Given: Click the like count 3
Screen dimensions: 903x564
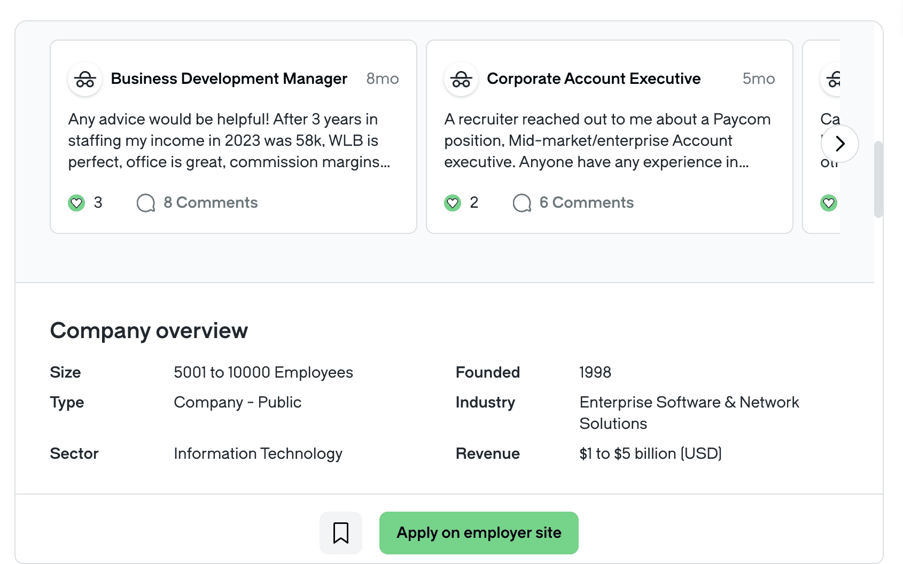Looking at the screenshot, I should coord(98,202).
